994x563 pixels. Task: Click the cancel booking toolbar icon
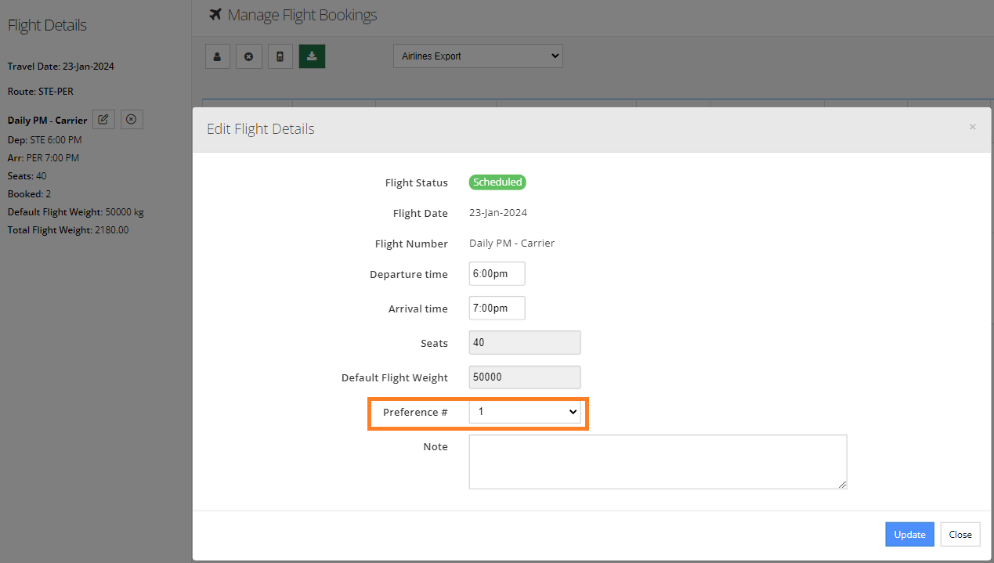click(248, 56)
